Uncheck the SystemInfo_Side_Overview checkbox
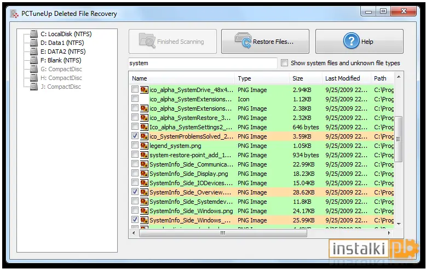426x269 pixels. 135,192
